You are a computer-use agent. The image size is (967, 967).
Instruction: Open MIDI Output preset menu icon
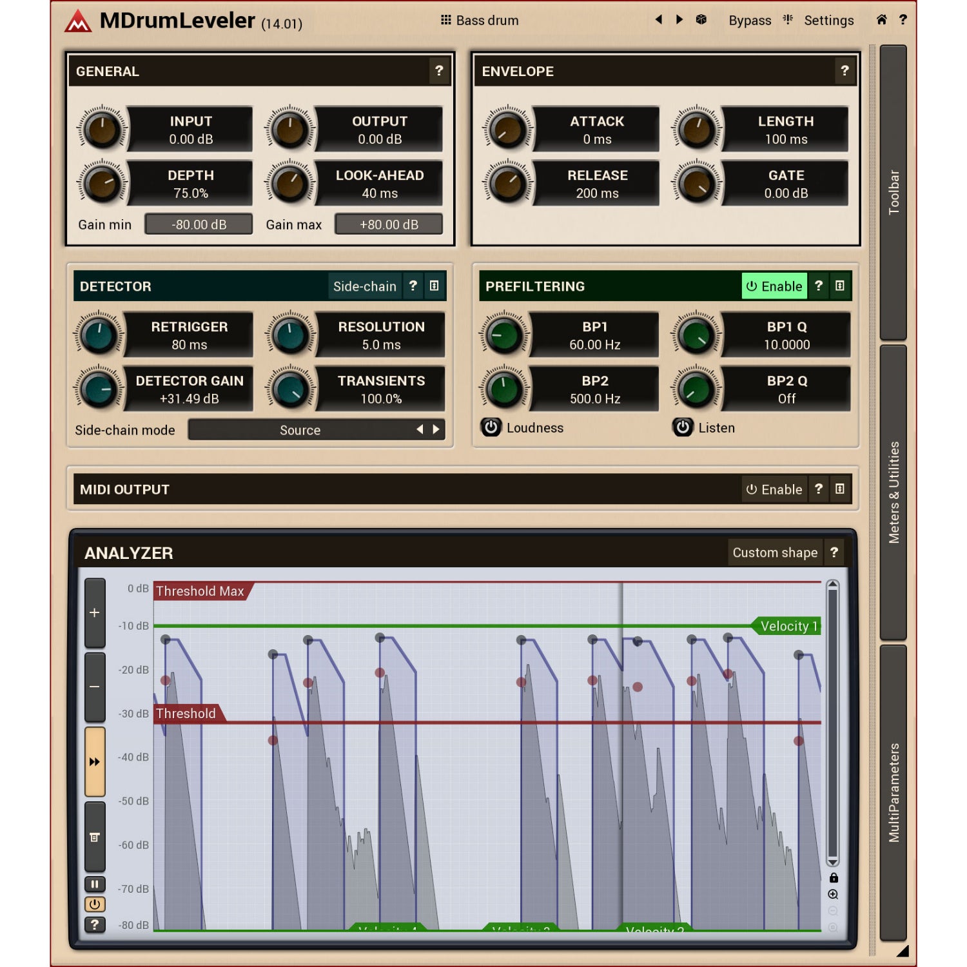pos(840,489)
